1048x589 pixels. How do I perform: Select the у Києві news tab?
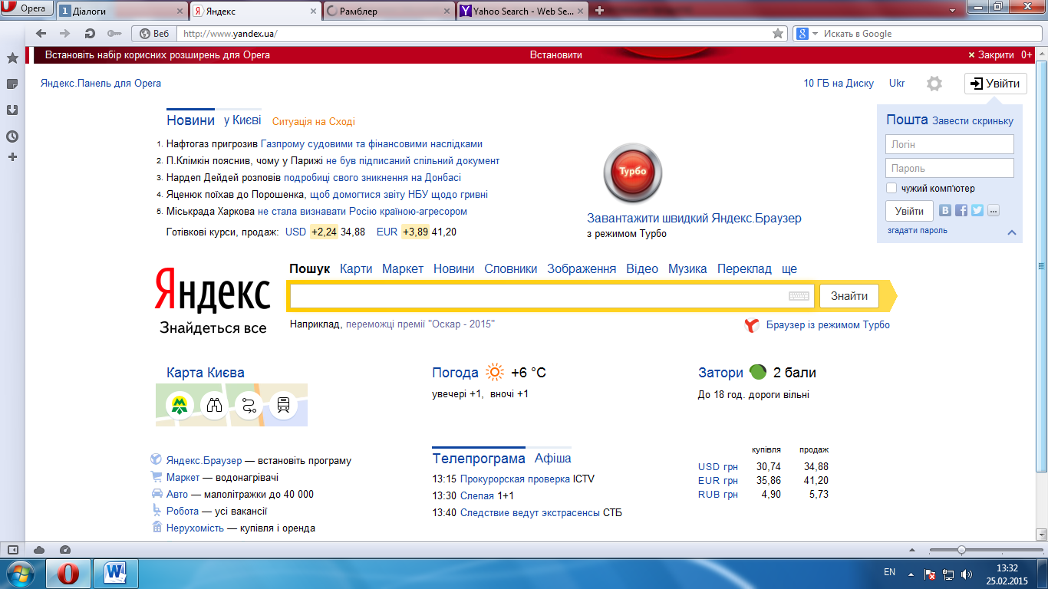coord(242,120)
